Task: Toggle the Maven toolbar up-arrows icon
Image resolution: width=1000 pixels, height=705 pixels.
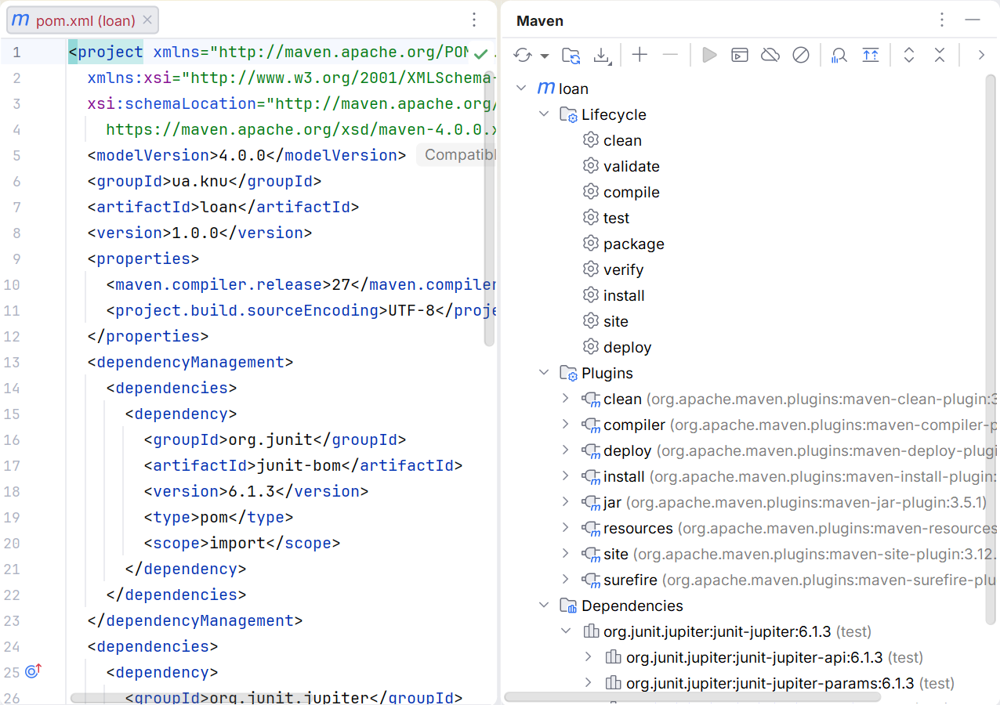Action: pyautogui.click(x=871, y=55)
